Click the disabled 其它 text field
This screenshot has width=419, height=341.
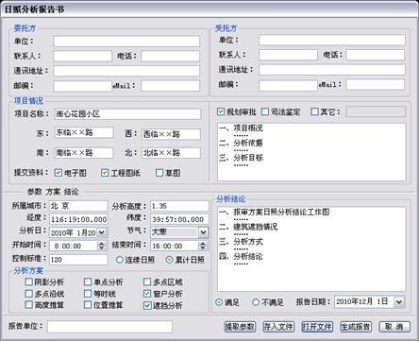[376, 111]
